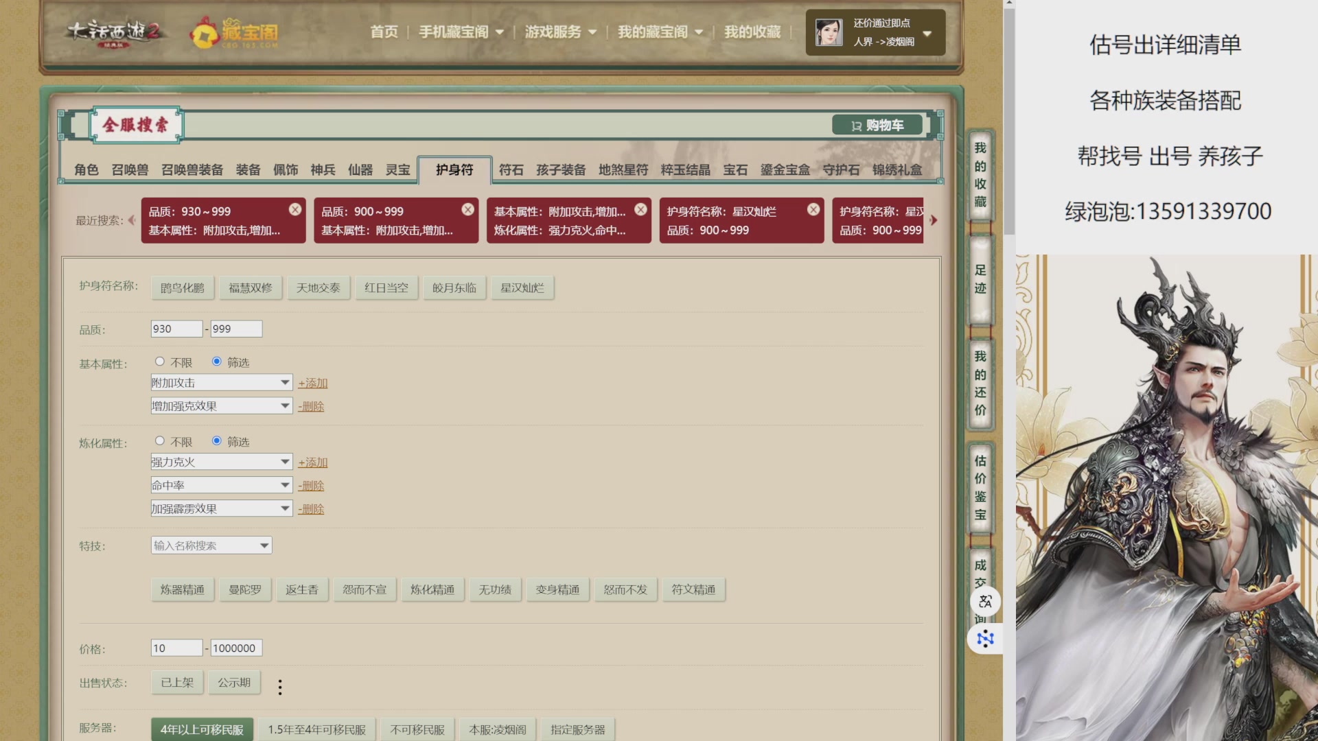Select the 曼陀罗 skill button
The image size is (1318, 741).
click(x=245, y=590)
